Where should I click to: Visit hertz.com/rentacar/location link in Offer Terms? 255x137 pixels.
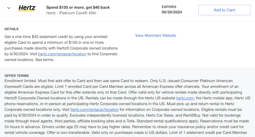coord(95,110)
